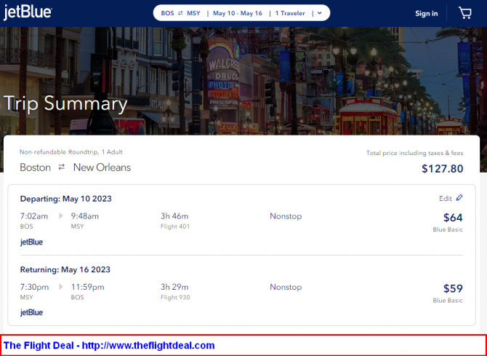Screen dimensions: 487x356
Task: Click the arrow between 7:30pm and 11:59pm
Action: (x=61, y=287)
